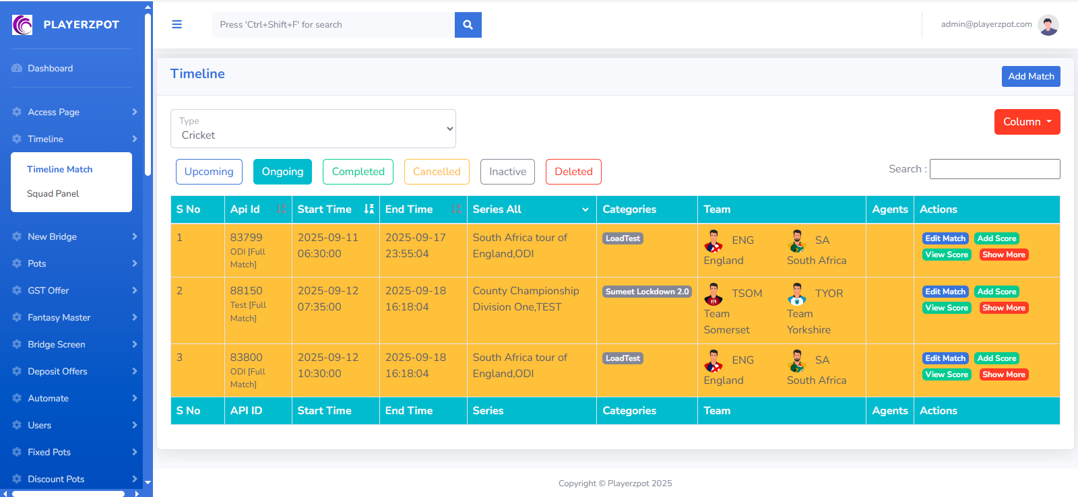Click Edit Match for match 83799
Viewport: 1078px width, 497px height.
pyautogui.click(x=945, y=238)
